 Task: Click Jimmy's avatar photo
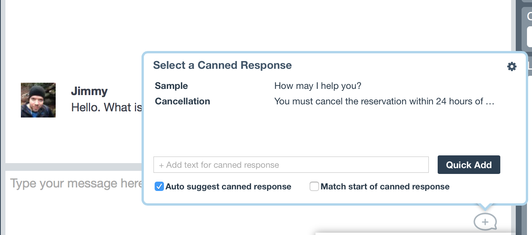[x=38, y=100]
